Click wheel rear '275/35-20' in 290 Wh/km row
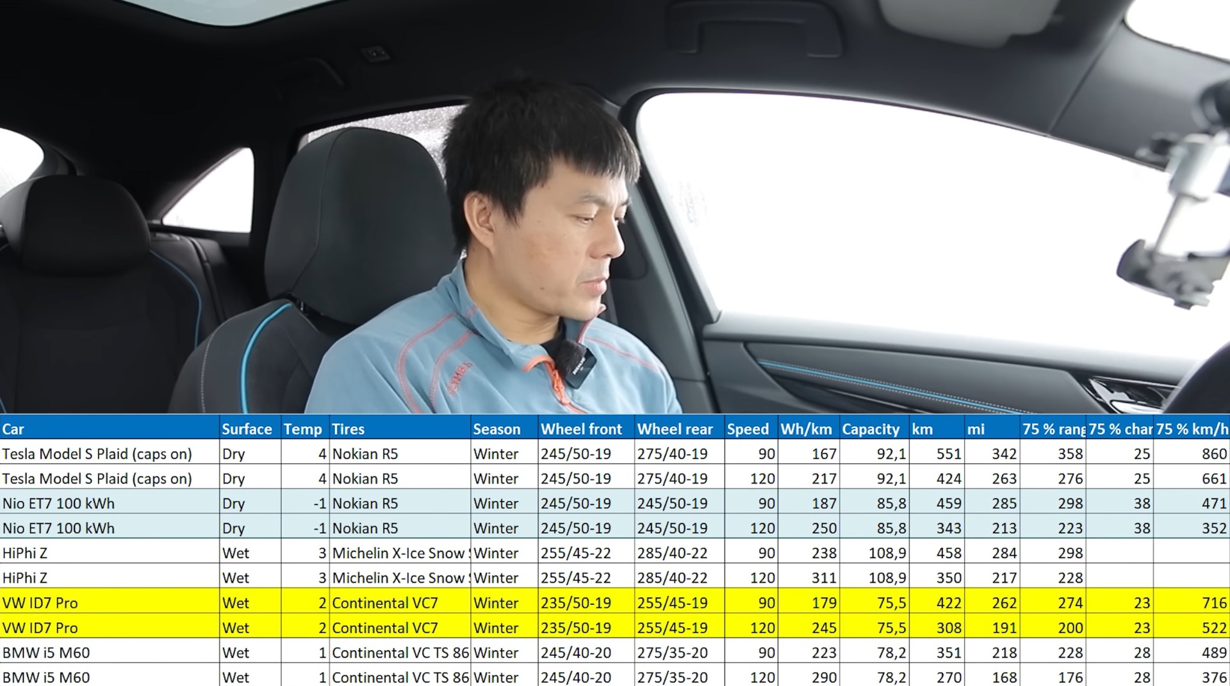 tap(672, 677)
